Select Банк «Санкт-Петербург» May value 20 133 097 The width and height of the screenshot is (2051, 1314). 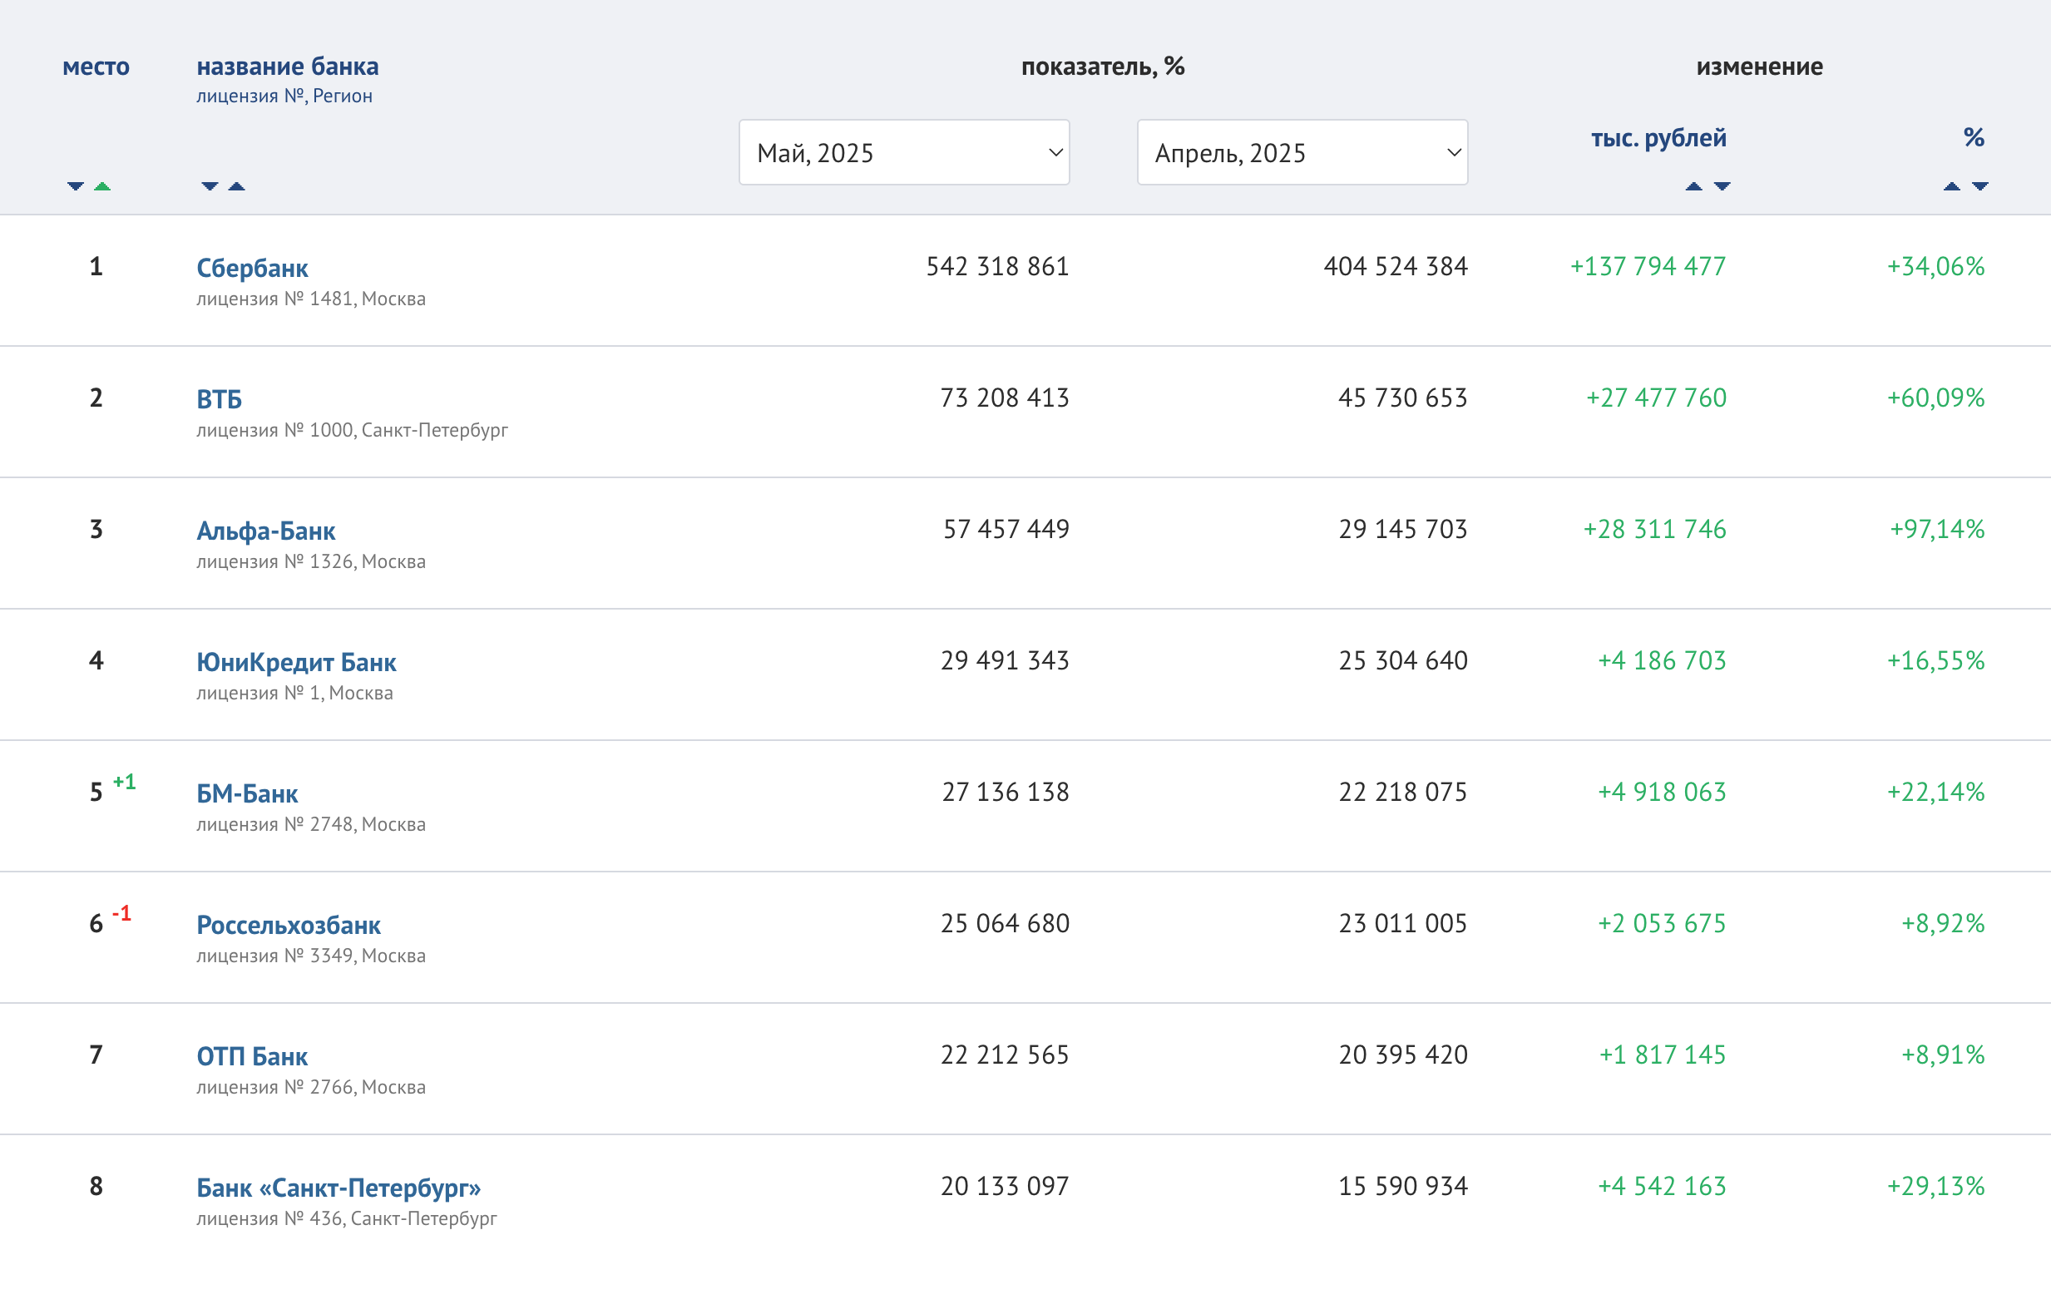[1004, 1186]
